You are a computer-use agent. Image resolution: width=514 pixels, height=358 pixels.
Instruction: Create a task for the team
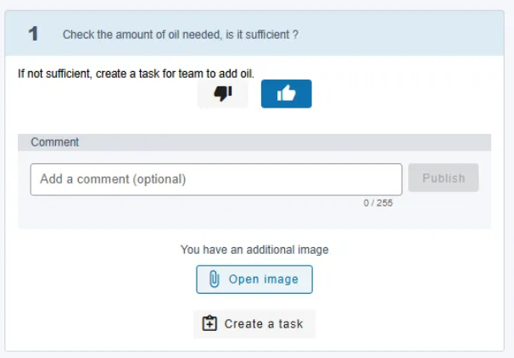254,323
